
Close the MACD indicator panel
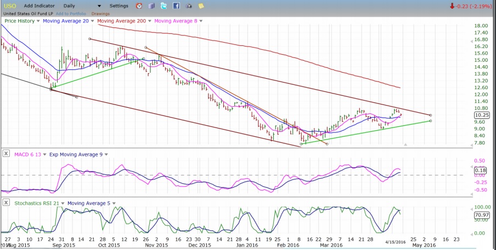[x=5, y=153]
